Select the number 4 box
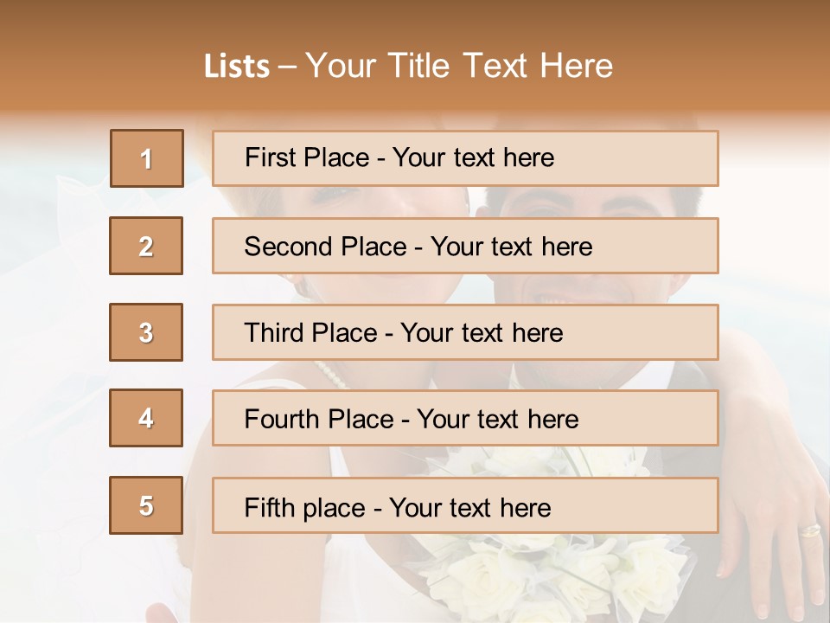This screenshot has height=623, width=830. (146, 418)
